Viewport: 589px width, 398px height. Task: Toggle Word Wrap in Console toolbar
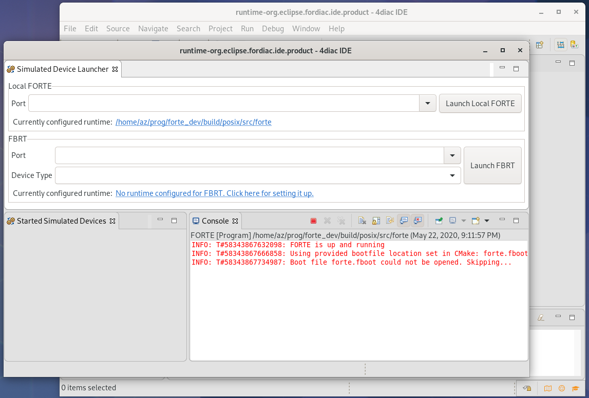[x=390, y=221]
